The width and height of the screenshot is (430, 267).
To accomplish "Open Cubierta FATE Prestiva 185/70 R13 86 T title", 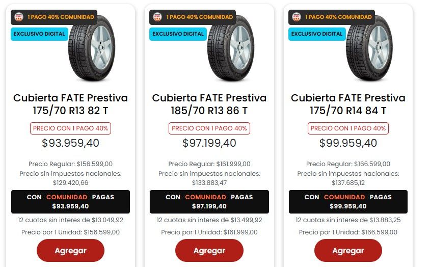I will [x=209, y=104].
